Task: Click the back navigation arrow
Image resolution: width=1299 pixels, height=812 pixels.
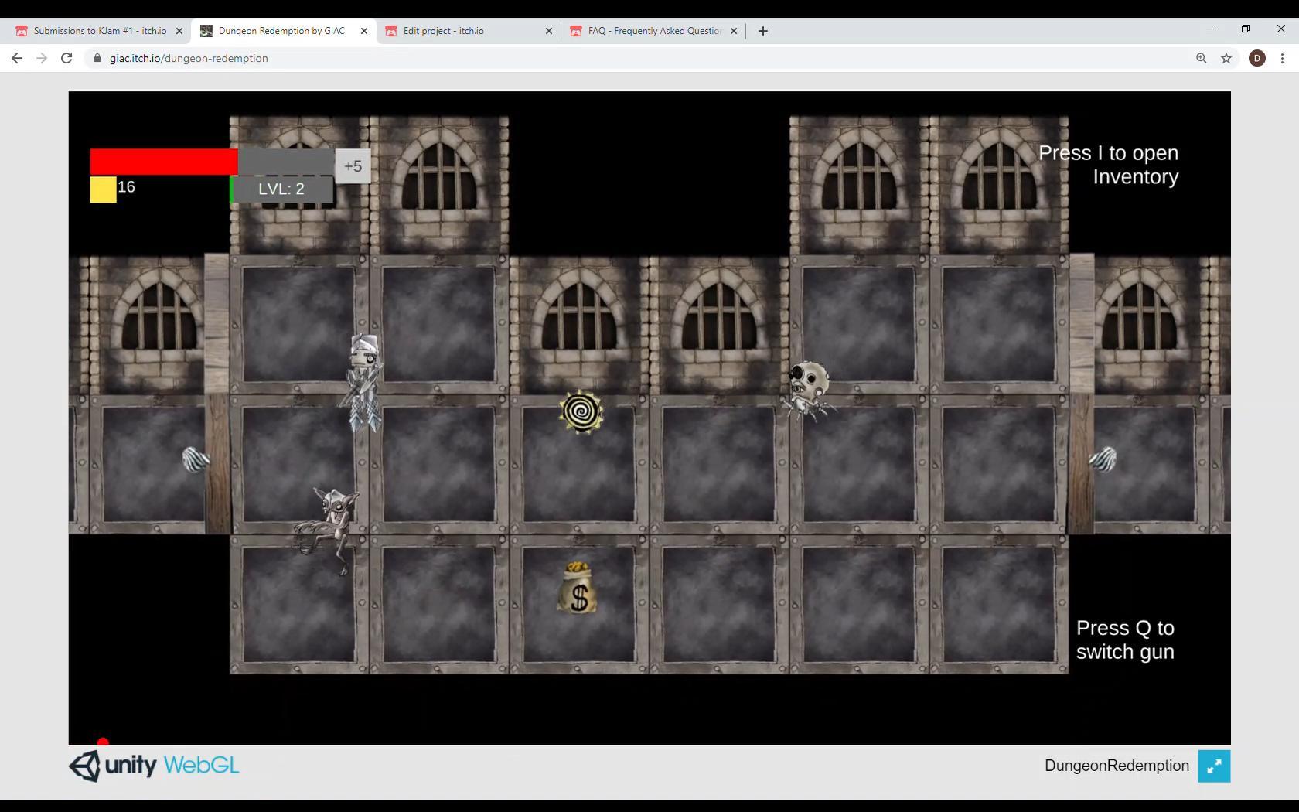Action: coord(16,58)
